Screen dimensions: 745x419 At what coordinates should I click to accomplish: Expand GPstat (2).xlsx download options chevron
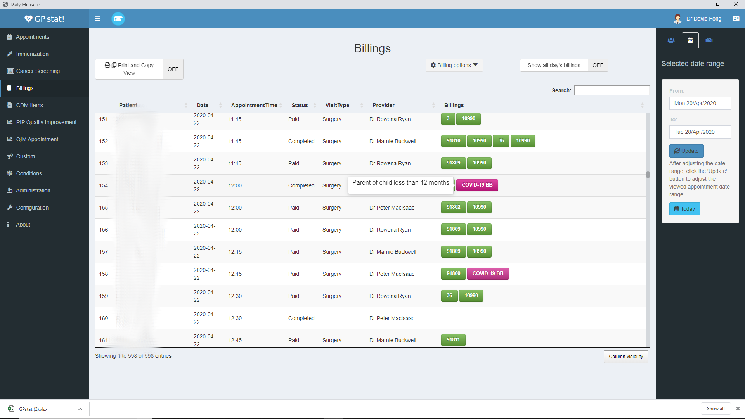(80, 409)
